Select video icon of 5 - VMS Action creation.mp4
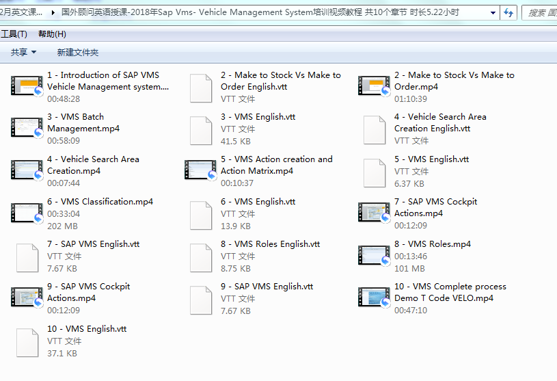557x381 pixels. [200, 170]
